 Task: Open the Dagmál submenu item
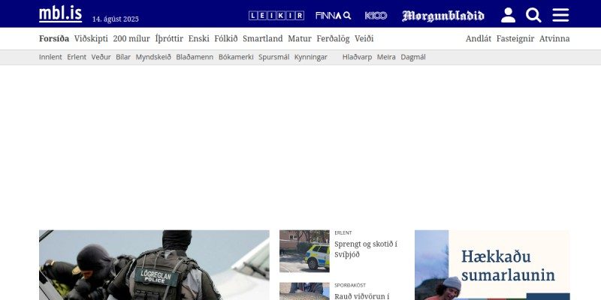(x=412, y=57)
